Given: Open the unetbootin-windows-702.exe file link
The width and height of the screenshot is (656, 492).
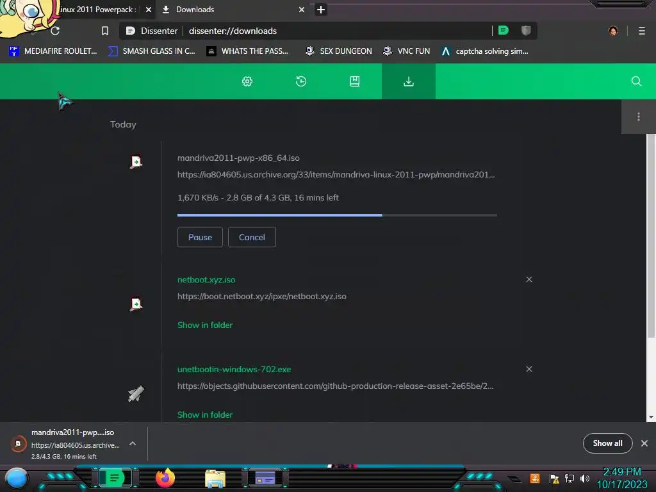Looking at the screenshot, I should tap(234, 370).
